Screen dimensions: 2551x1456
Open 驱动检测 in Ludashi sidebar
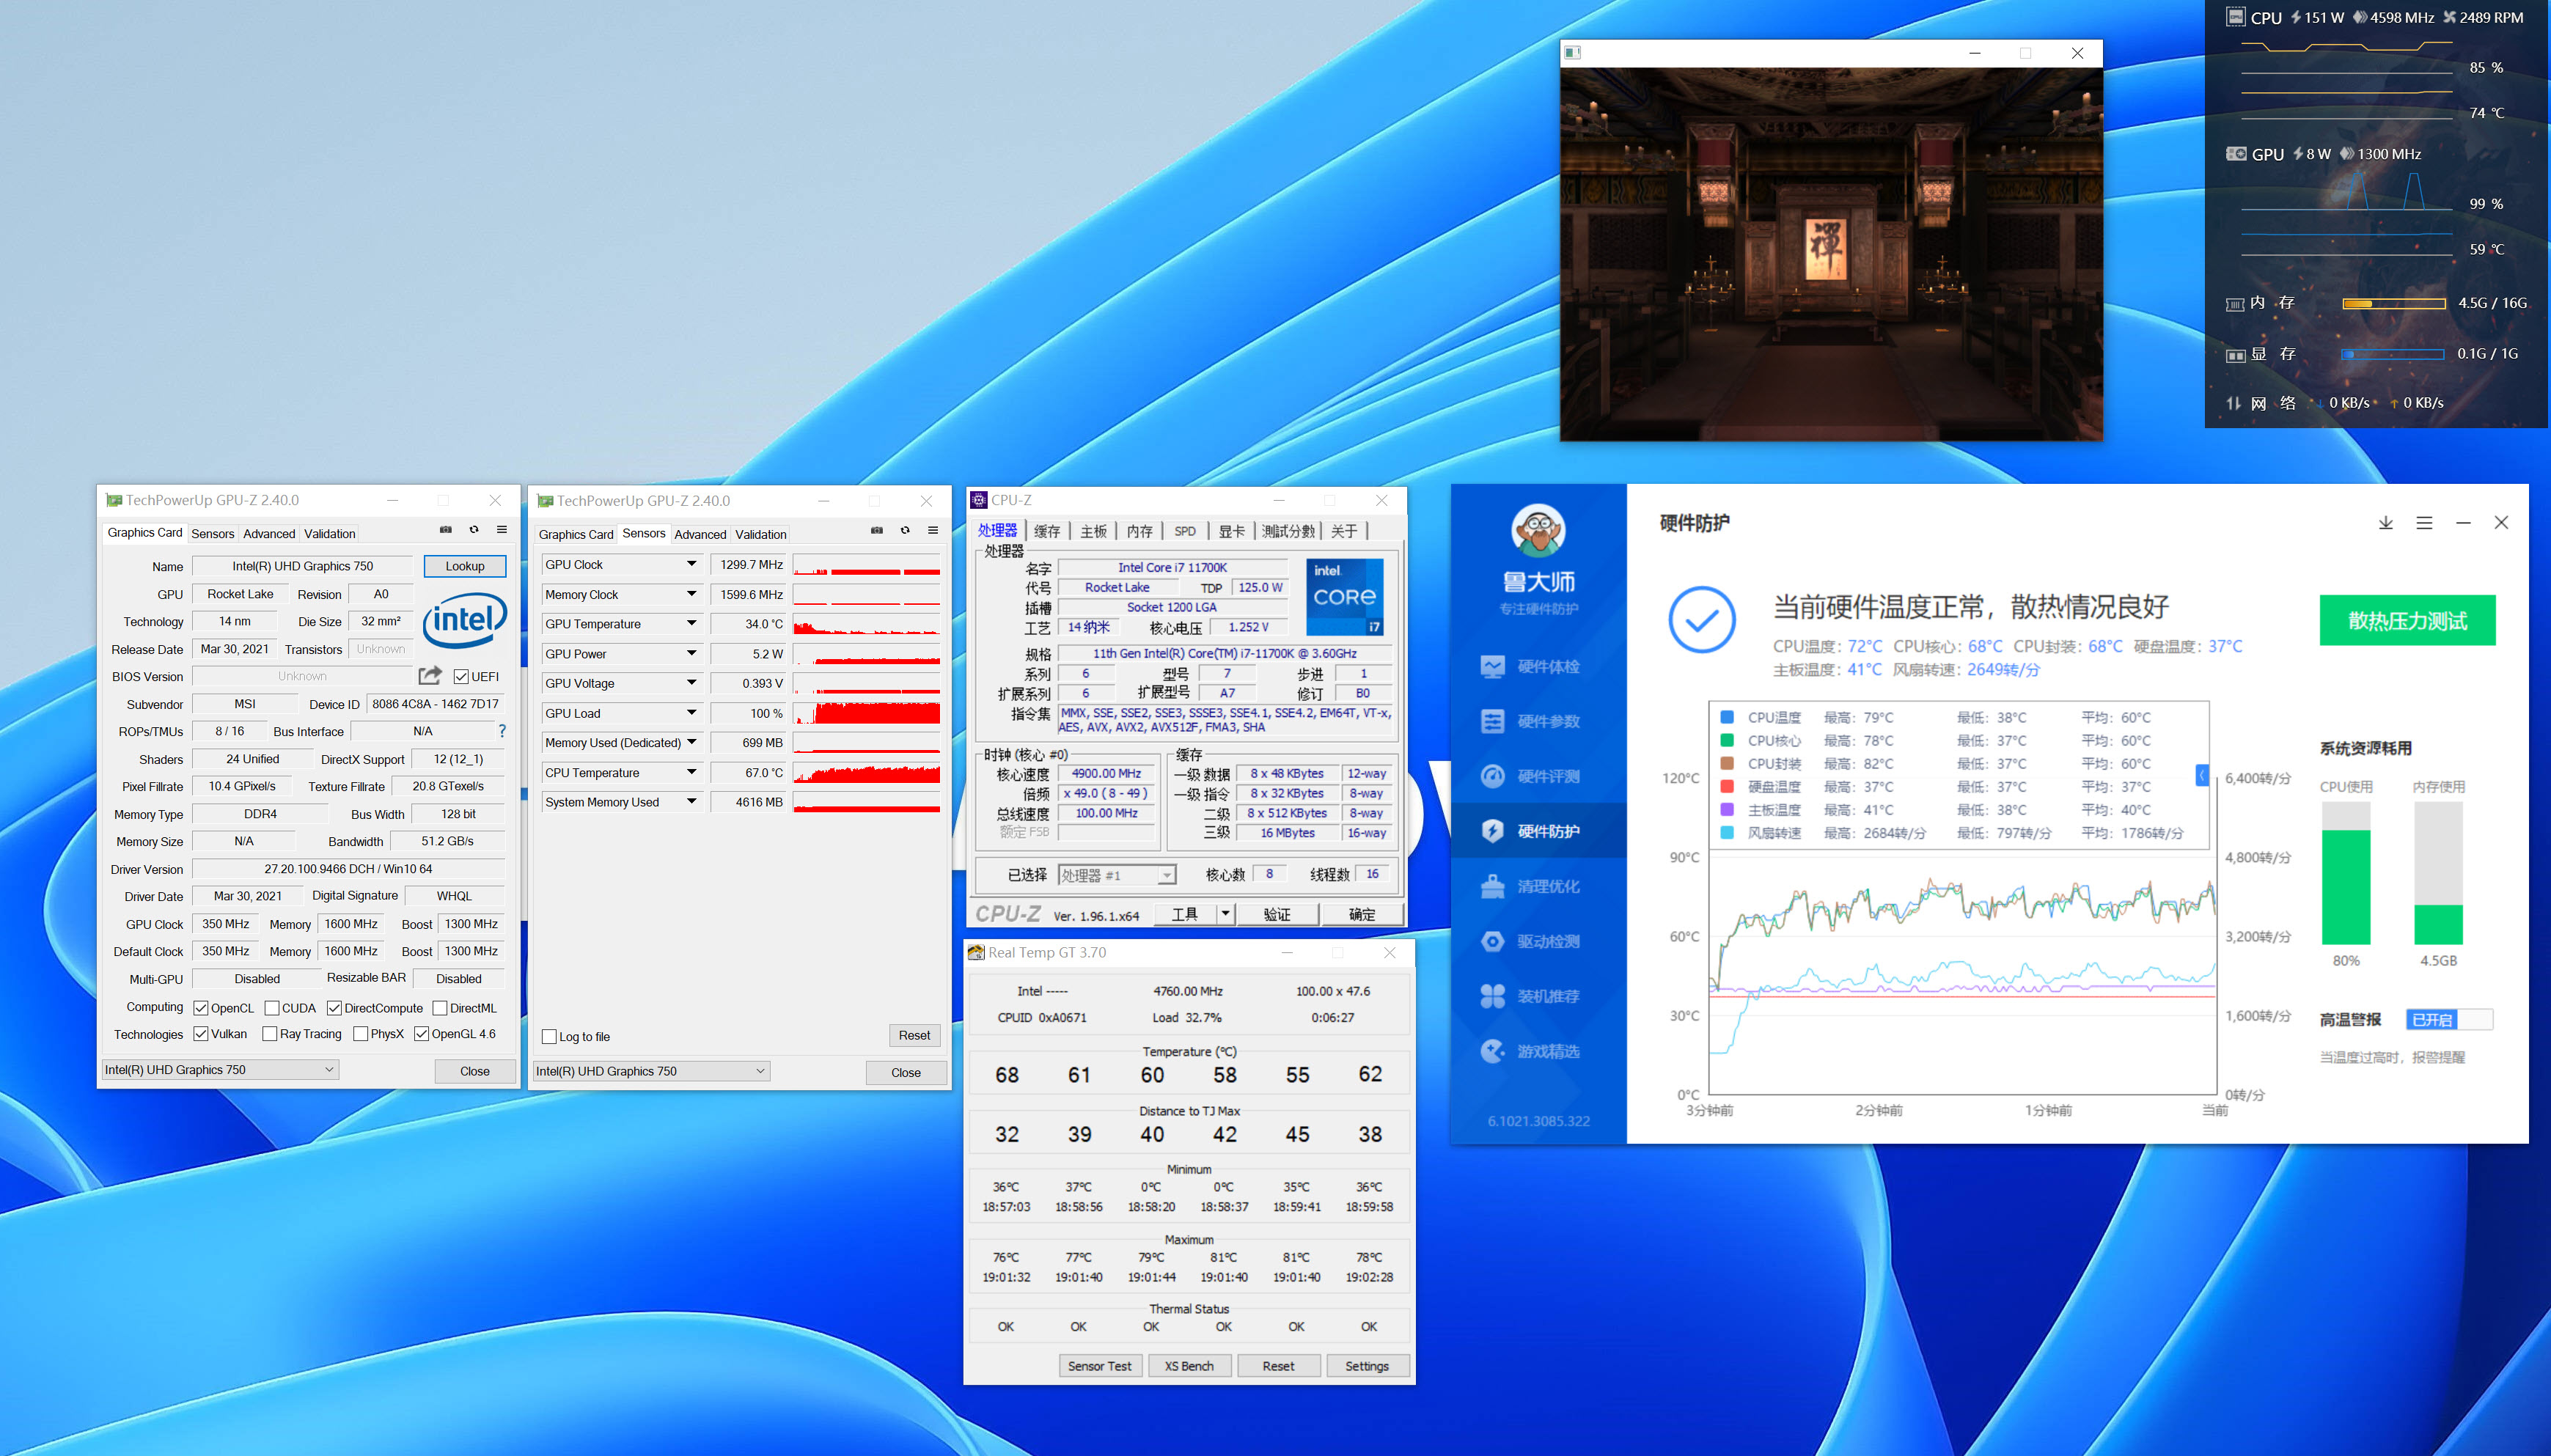pos(1547,941)
